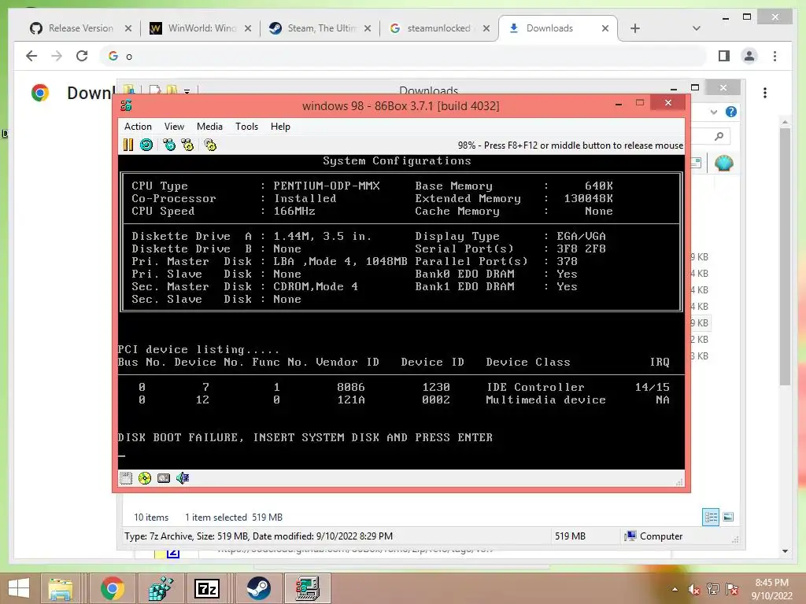Click the floppy drive status icon in 86Box
This screenshot has width=806, height=604.
[x=126, y=478]
